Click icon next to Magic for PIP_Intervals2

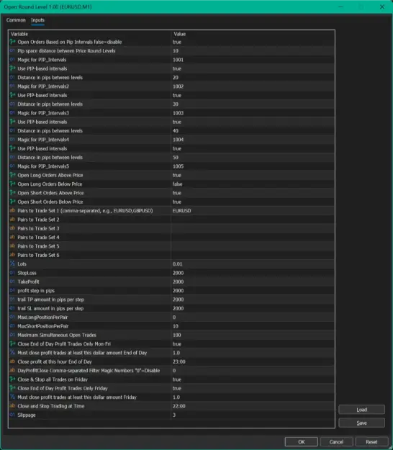(12, 86)
